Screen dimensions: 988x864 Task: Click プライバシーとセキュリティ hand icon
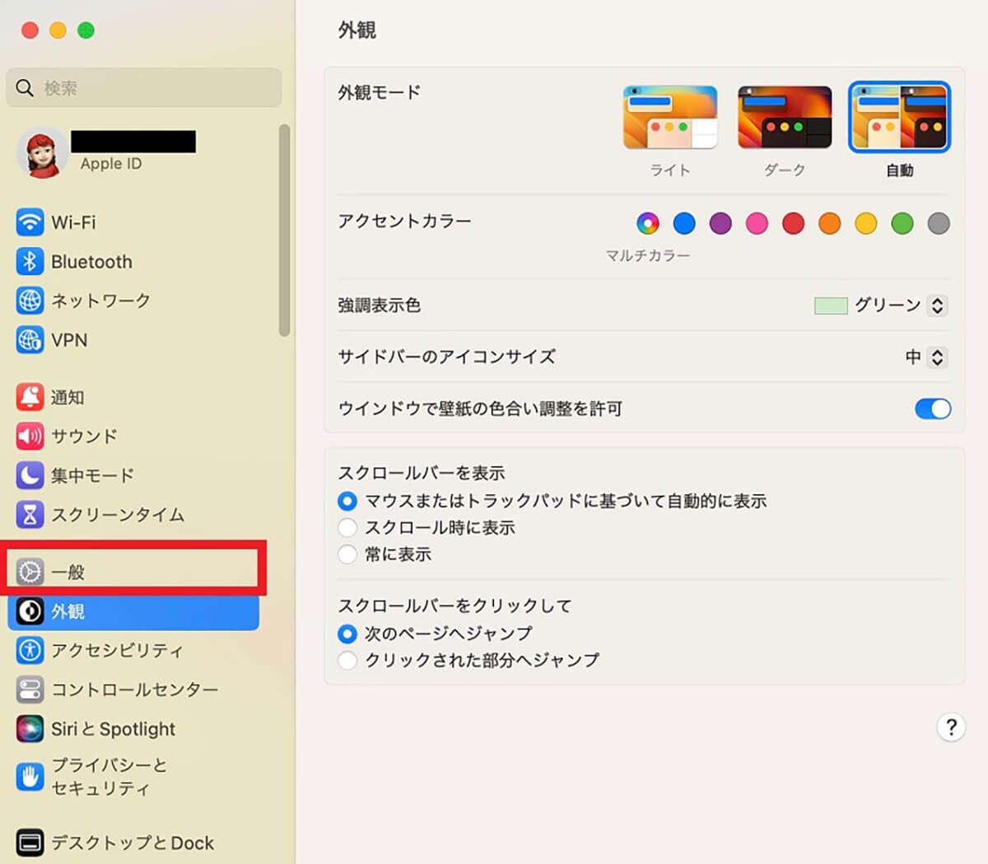click(x=30, y=776)
